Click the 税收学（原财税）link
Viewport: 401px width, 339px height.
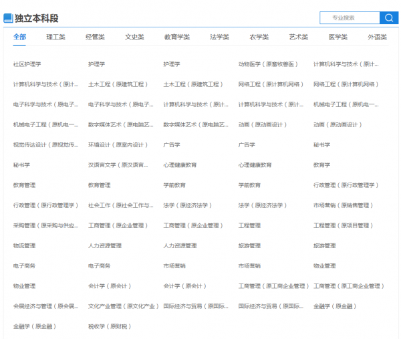click(x=110, y=326)
